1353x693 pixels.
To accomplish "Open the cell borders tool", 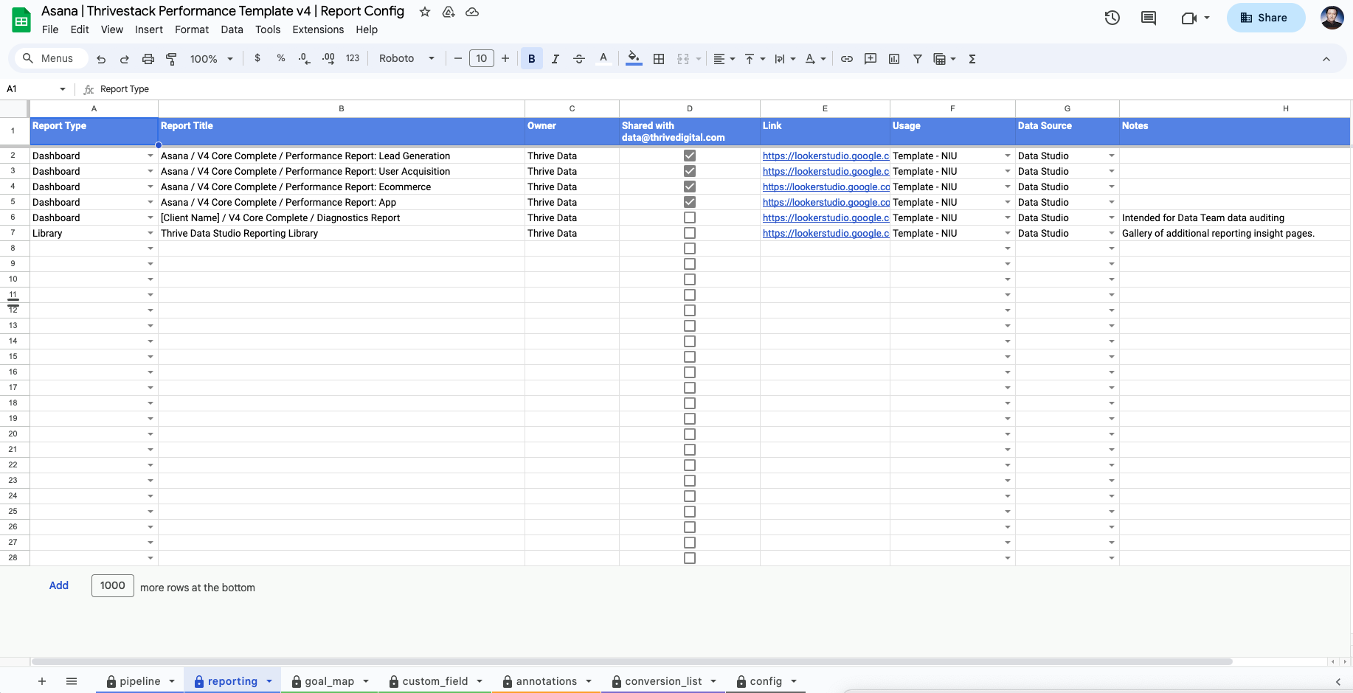I will [659, 59].
